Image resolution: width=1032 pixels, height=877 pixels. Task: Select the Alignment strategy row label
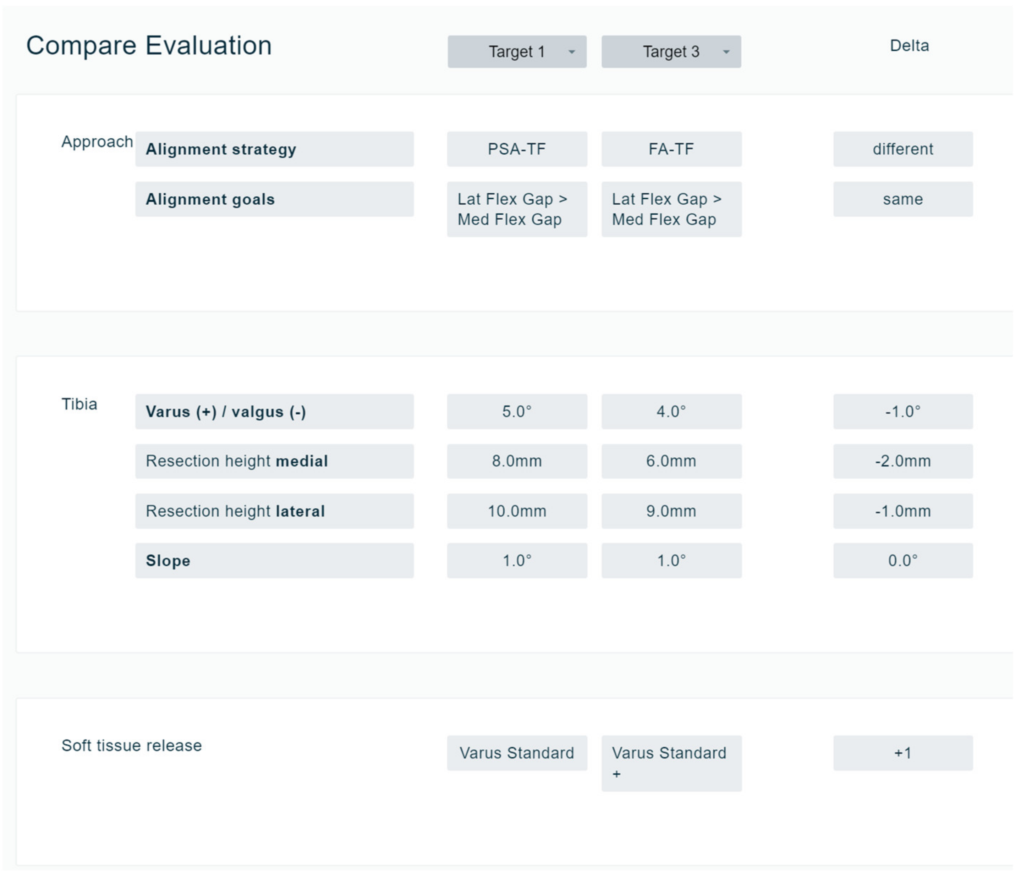(x=274, y=149)
